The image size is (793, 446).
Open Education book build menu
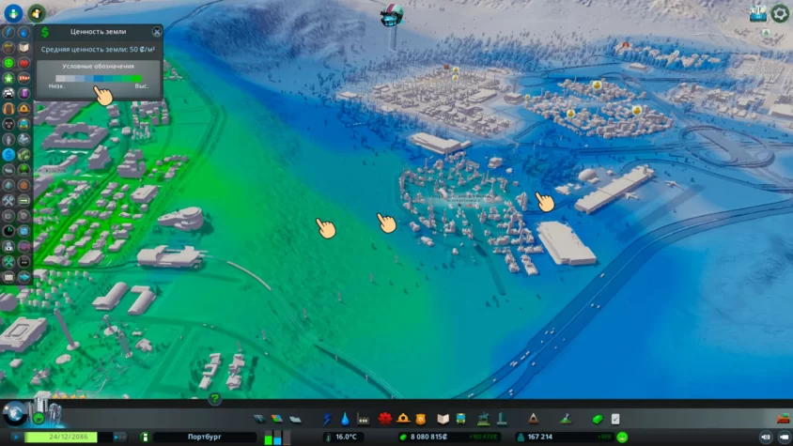pos(443,419)
